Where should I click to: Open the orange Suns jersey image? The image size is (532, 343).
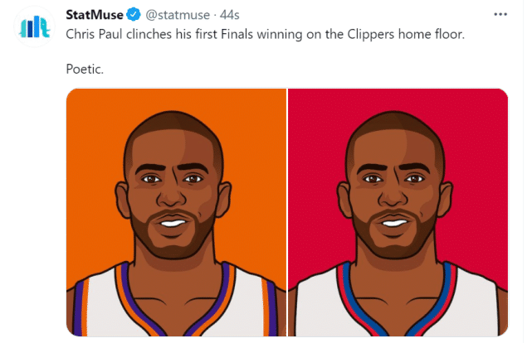click(176, 212)
